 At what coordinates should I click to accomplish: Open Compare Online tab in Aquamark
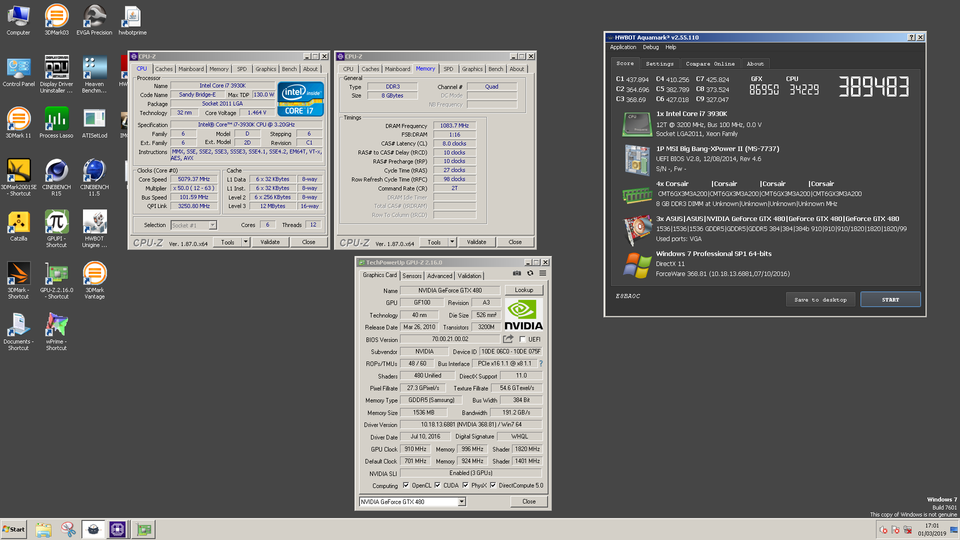point(710,63)
